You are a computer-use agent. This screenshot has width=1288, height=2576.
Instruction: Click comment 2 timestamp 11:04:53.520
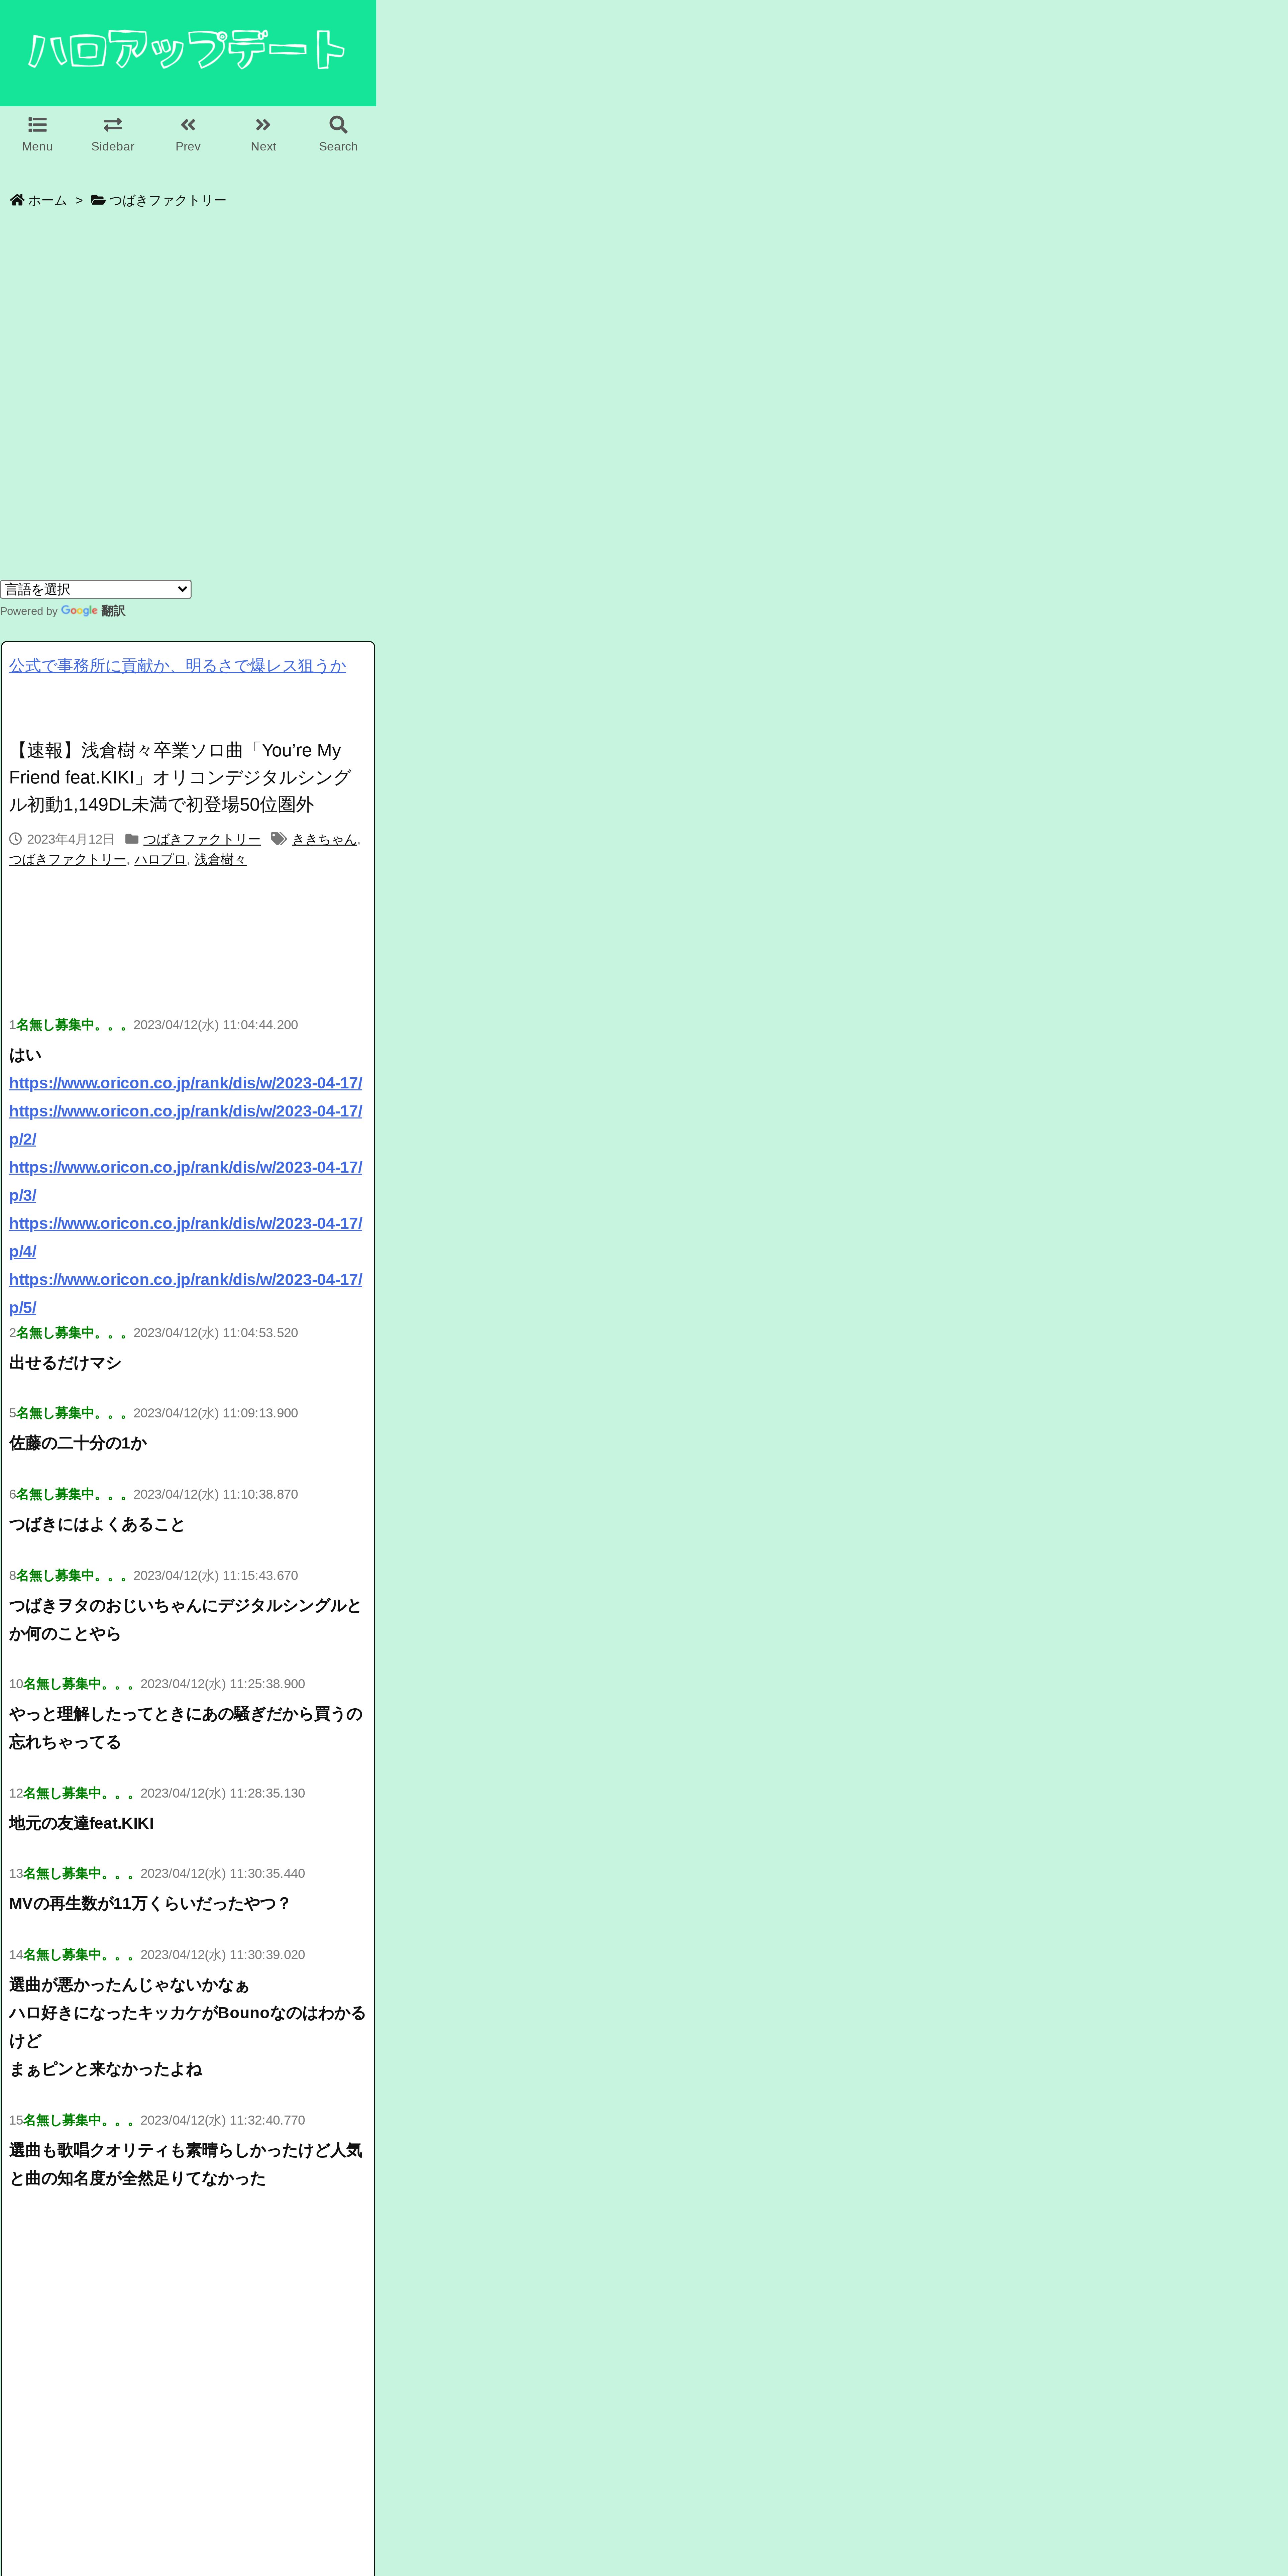pyautogui.click(x=215, y=1333)
